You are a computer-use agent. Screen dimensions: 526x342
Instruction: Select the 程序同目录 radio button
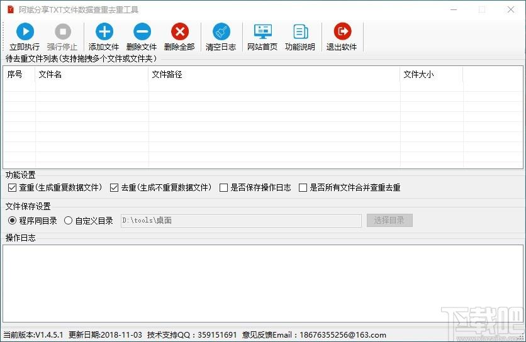coord(12,221)
